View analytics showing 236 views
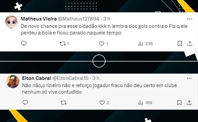 (x=145, y=44)
